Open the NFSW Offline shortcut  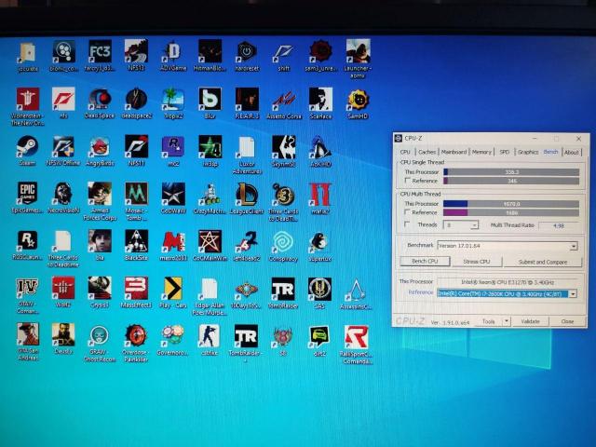[x=63, y=151]
